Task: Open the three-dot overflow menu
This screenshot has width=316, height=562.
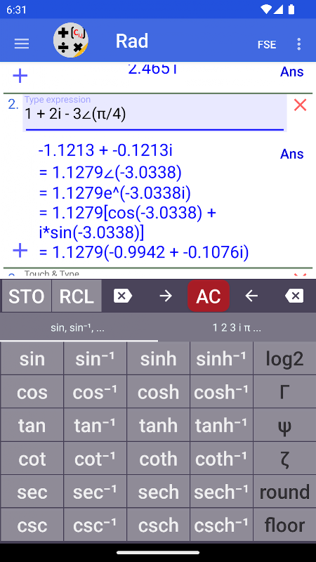Action: [x=299, y=44]
